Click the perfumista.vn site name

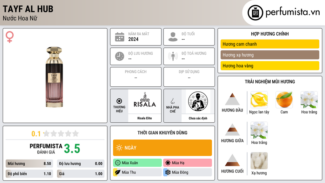(292, 12)
